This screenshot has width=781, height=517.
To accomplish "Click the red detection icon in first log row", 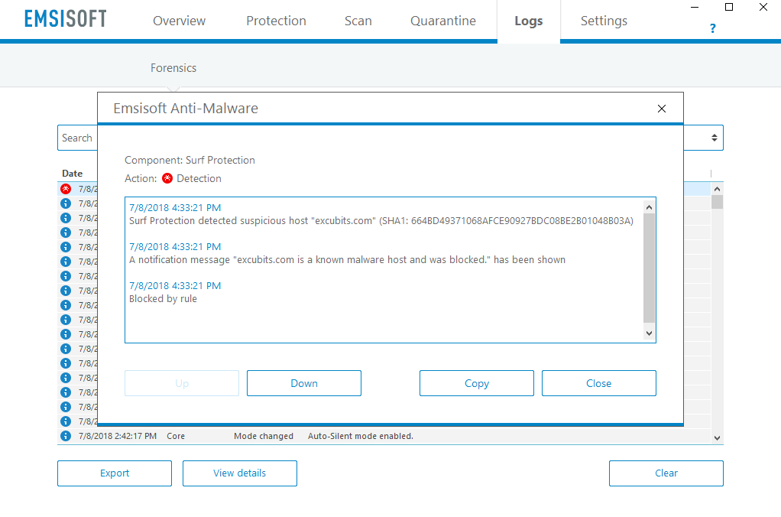I will (x=66, y=189).
